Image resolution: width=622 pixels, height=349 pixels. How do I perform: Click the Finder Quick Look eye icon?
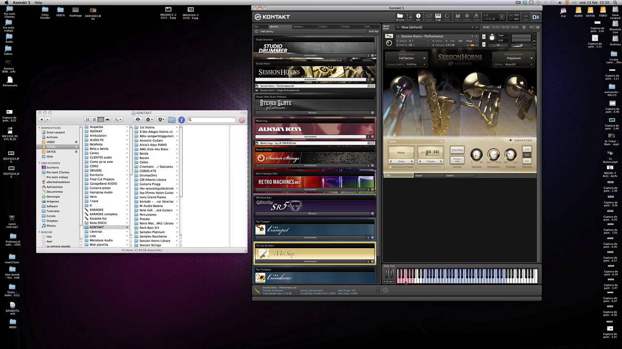pos(138,119)
